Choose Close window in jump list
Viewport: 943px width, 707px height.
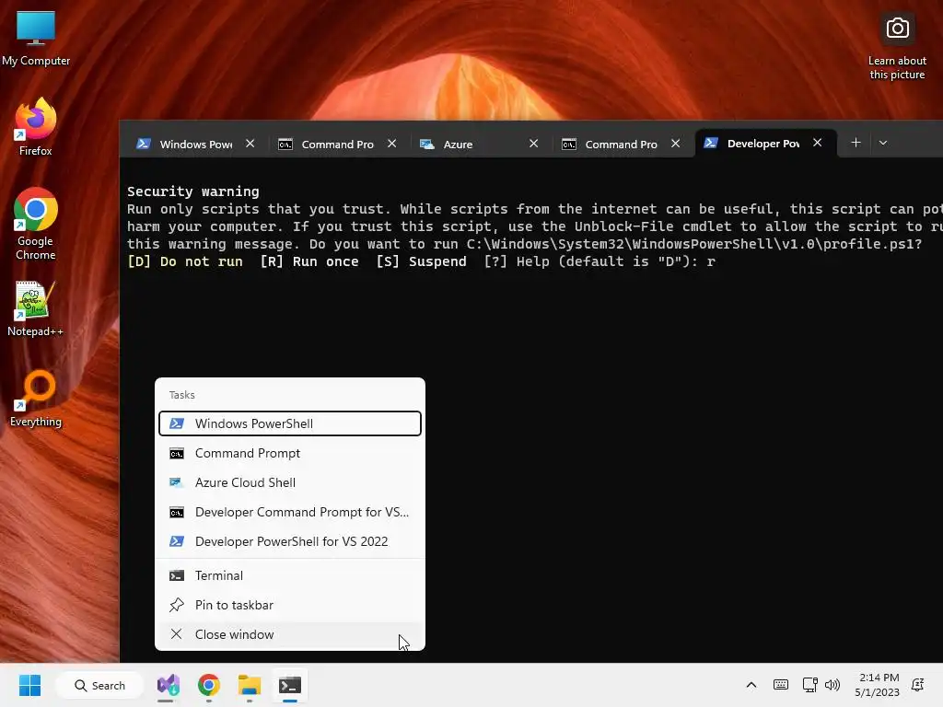[290, 635]
